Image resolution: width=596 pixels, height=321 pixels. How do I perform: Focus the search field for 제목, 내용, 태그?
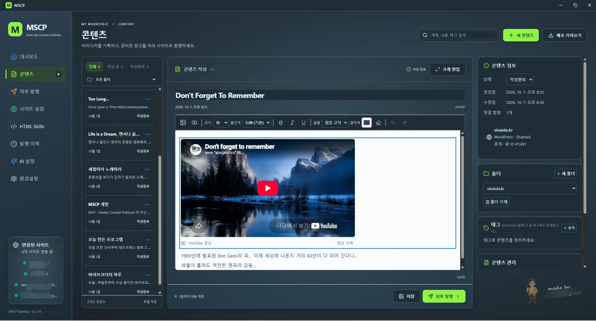[x=459, y=35]
